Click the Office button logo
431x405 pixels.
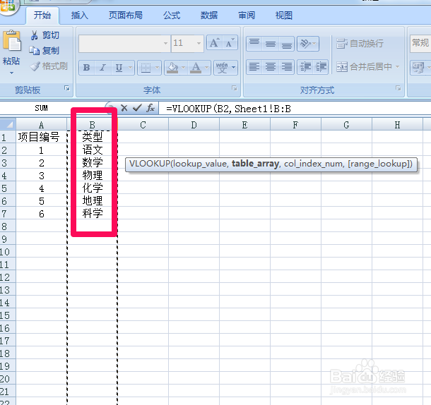[x=8, y=6]
